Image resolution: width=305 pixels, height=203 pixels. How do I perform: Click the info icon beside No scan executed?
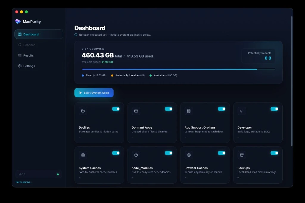point(76,35)
